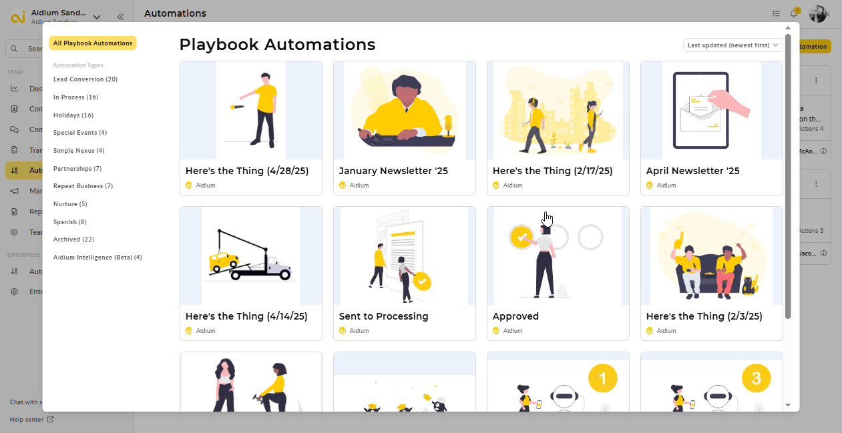
Task: Click the Transactions sidebar icon
Action: (x=14, y=150)
